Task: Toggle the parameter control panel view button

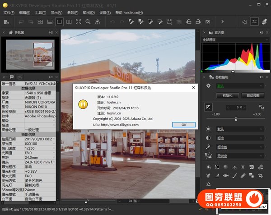Action: (254, 22)
